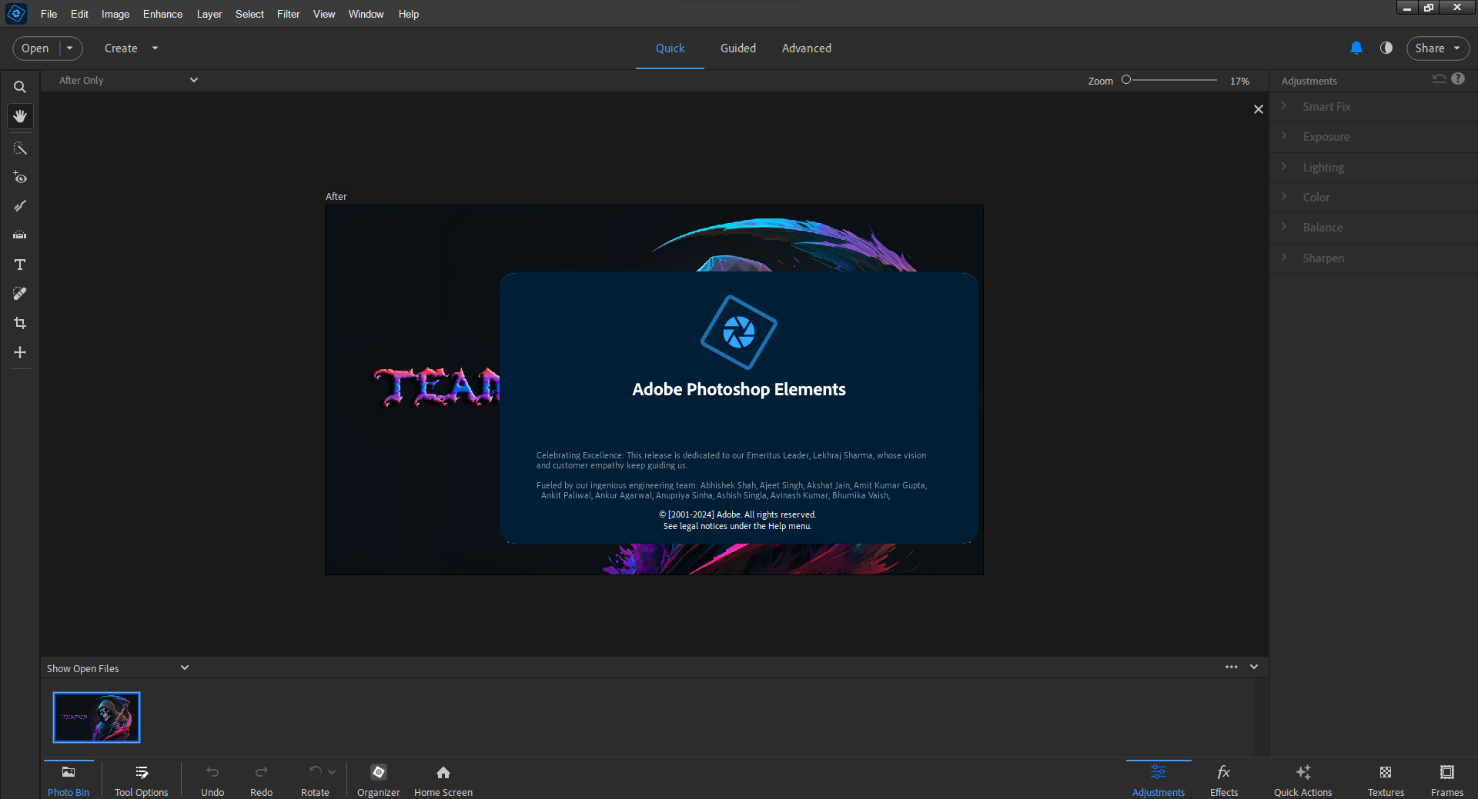Close the image document
The image size is (1478, 799).
click(1259, 109)
